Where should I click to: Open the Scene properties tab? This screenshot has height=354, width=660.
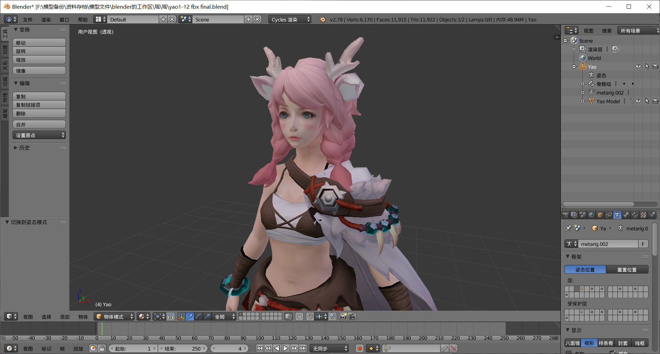pyautogui.click(x=583, y=215)
